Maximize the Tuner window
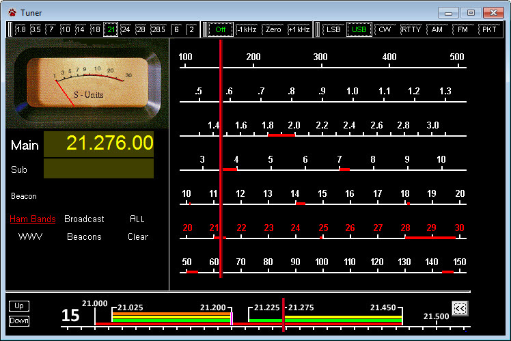The width and height of the screenshot is (511, 341). (471, 13)
